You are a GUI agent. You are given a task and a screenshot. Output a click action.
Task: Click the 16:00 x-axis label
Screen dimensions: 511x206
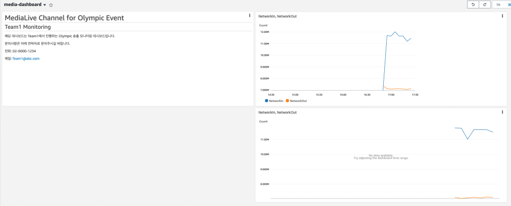point(343,95)
